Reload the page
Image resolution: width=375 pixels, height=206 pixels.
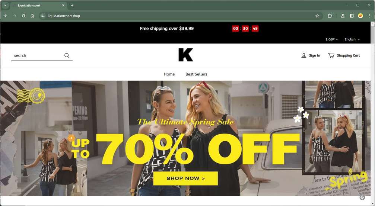pyautogui.click(x=23, y=16)
